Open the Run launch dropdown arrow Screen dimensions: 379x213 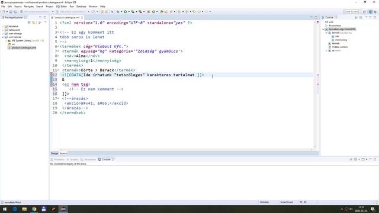[x=129, y=12]
